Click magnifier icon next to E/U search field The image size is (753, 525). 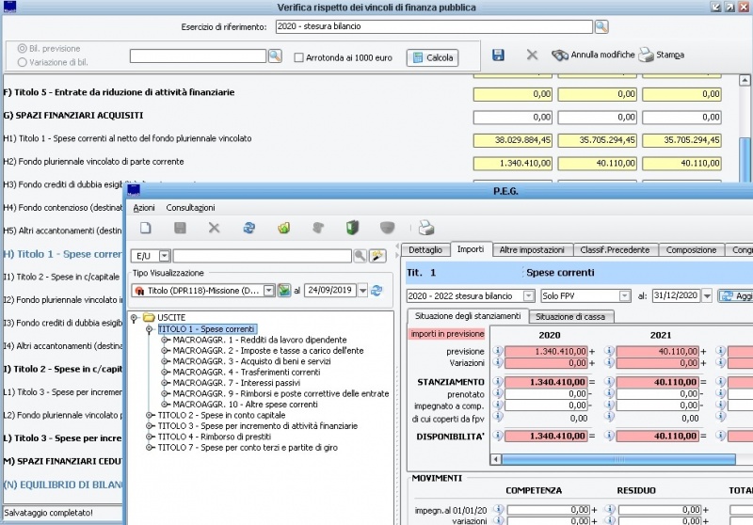click(360, 256)
